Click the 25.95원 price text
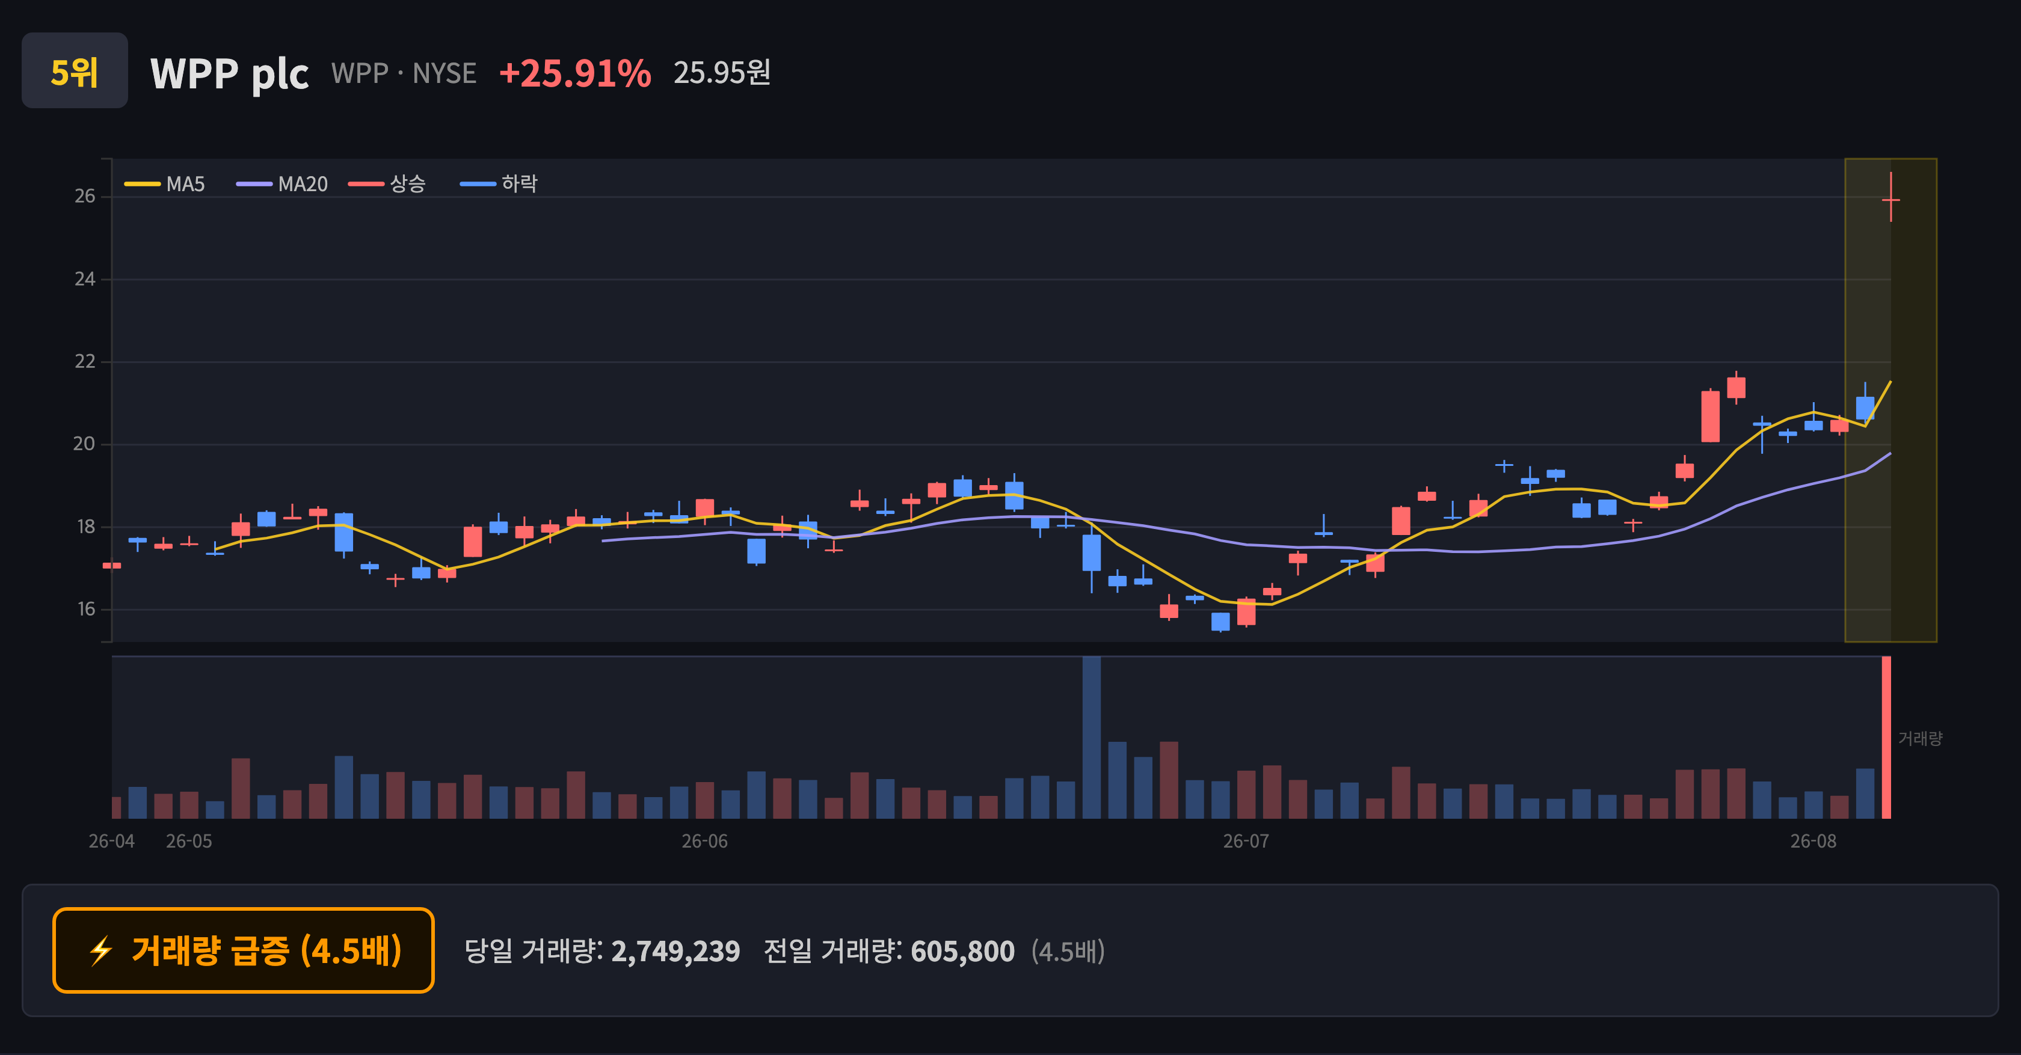This screenshot has height=1055, width=2021. coord(722,73)
